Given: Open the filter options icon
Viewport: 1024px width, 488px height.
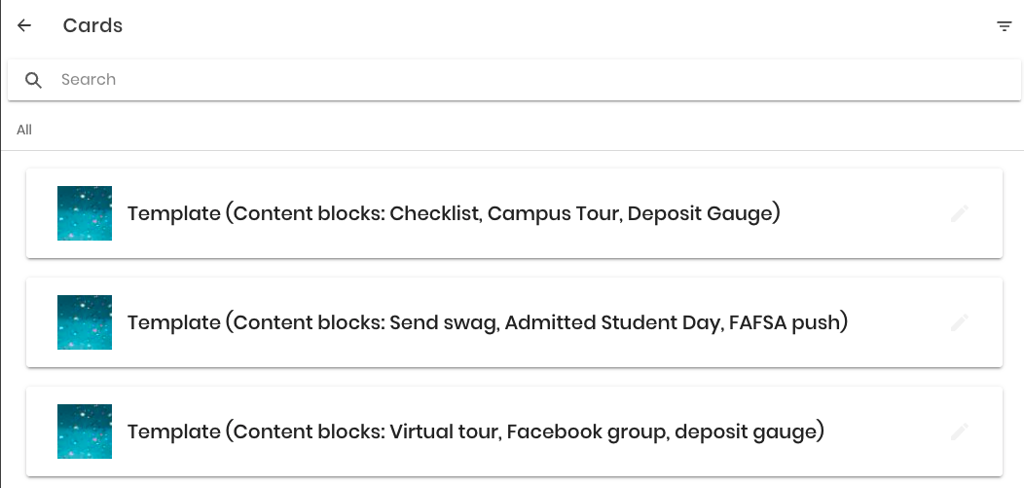Looking at the screenshot, I should [x=1004, y=26].
